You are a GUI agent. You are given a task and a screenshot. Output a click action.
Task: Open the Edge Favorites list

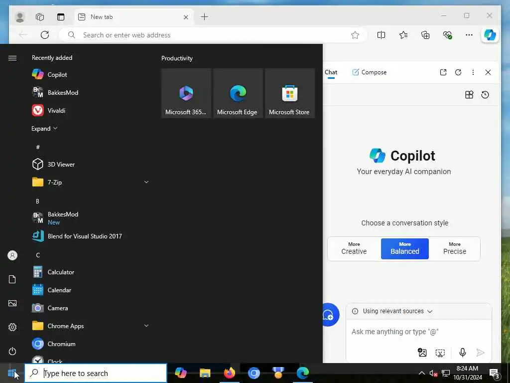403,35
